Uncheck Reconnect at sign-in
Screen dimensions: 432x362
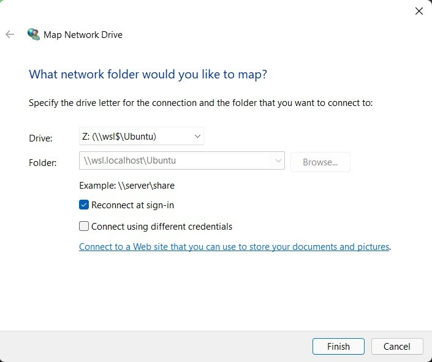84,205
